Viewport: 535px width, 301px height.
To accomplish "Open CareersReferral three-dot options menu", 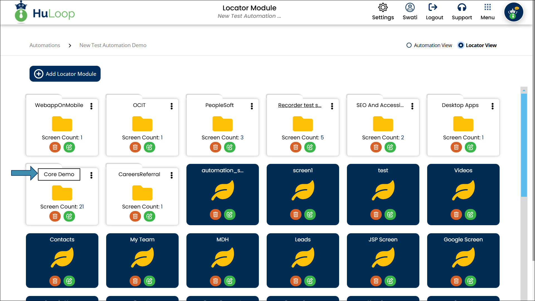I will coord(172,175).
